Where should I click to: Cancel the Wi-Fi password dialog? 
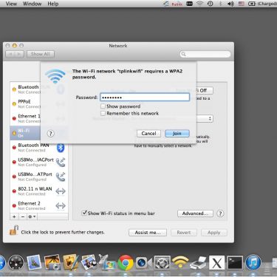coord(148,134)
